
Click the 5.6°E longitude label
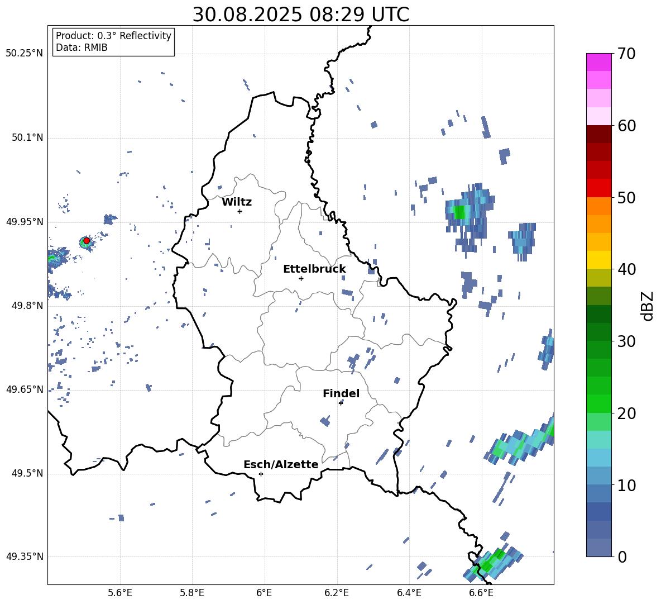click(119, 593)
